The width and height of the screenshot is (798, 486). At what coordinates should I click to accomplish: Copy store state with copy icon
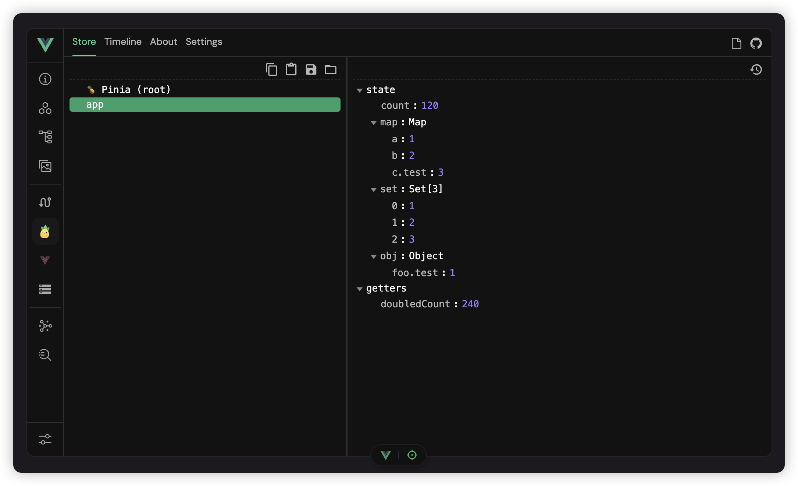point(271,69)
